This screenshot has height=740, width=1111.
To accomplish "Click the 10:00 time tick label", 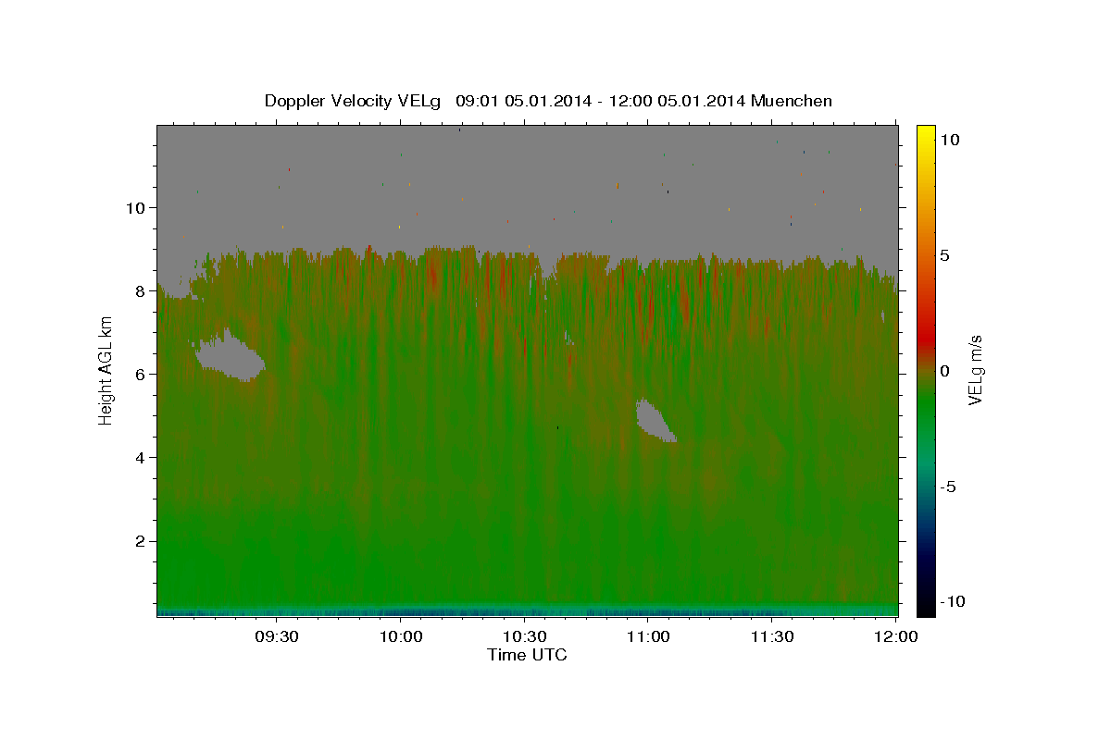I will click(400, 636).
